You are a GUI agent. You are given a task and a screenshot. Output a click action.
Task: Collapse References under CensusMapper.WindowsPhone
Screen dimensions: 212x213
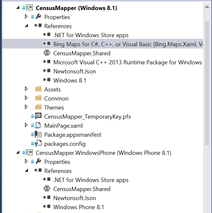[26, 171]
